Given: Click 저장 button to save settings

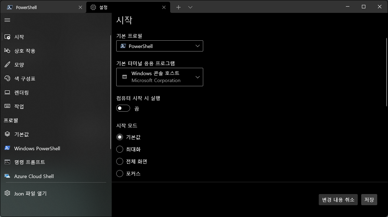Looking at the screenshot, I should click(x=369, y=200).
